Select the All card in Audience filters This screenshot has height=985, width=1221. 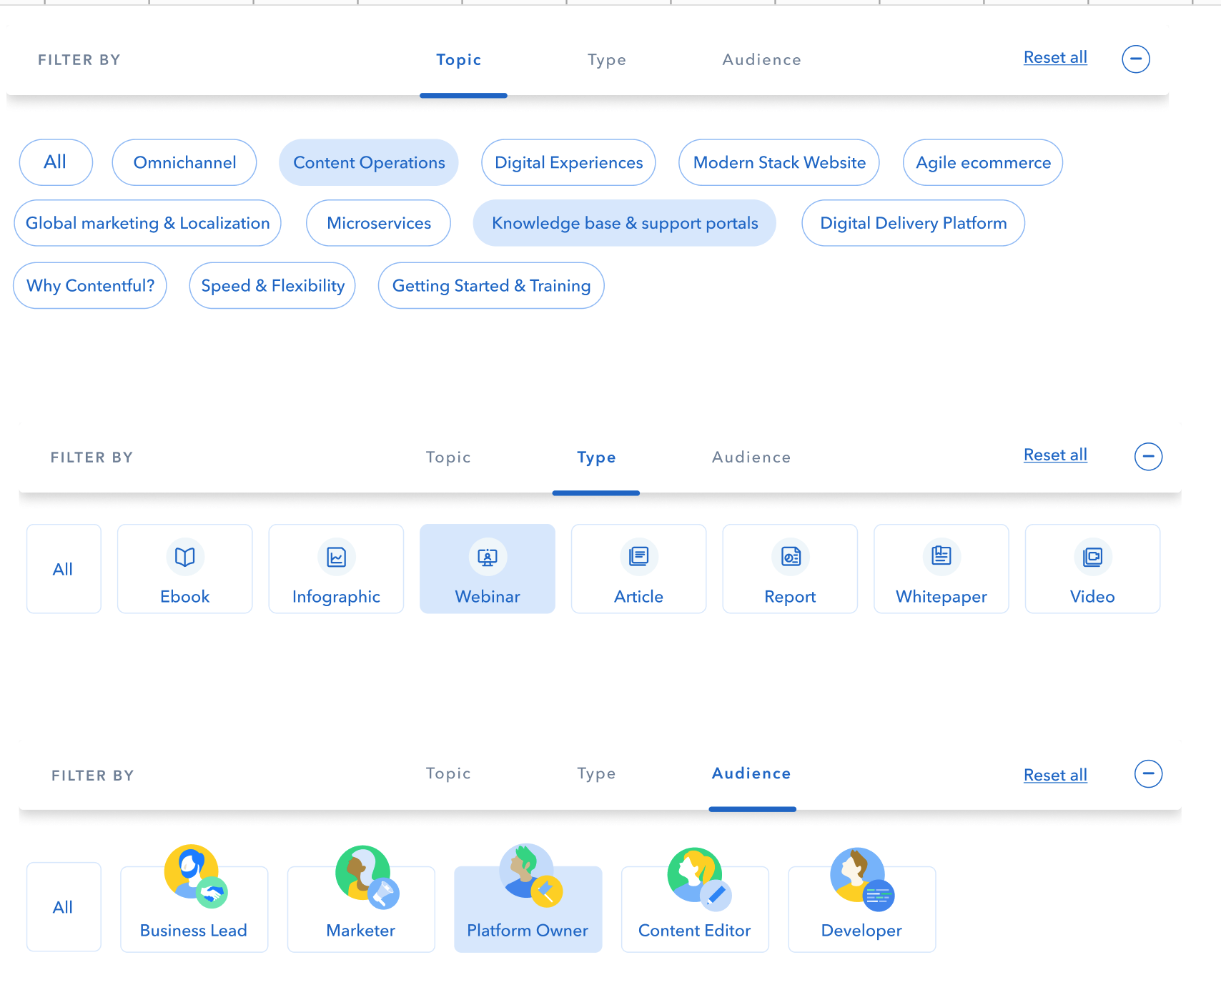pos(64,907)
